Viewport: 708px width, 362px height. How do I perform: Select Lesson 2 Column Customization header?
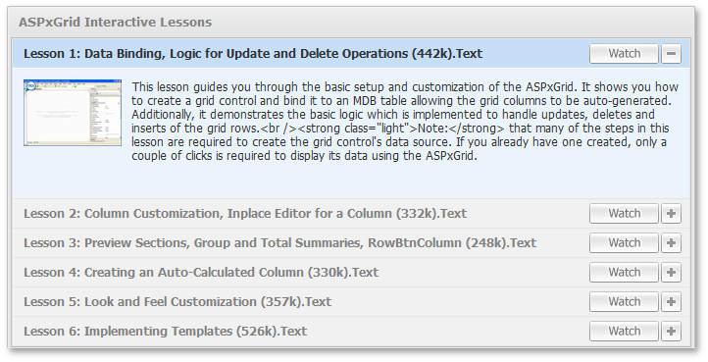pos(245,213)
